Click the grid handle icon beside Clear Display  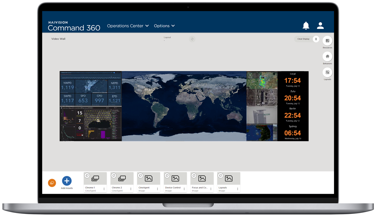316,39
